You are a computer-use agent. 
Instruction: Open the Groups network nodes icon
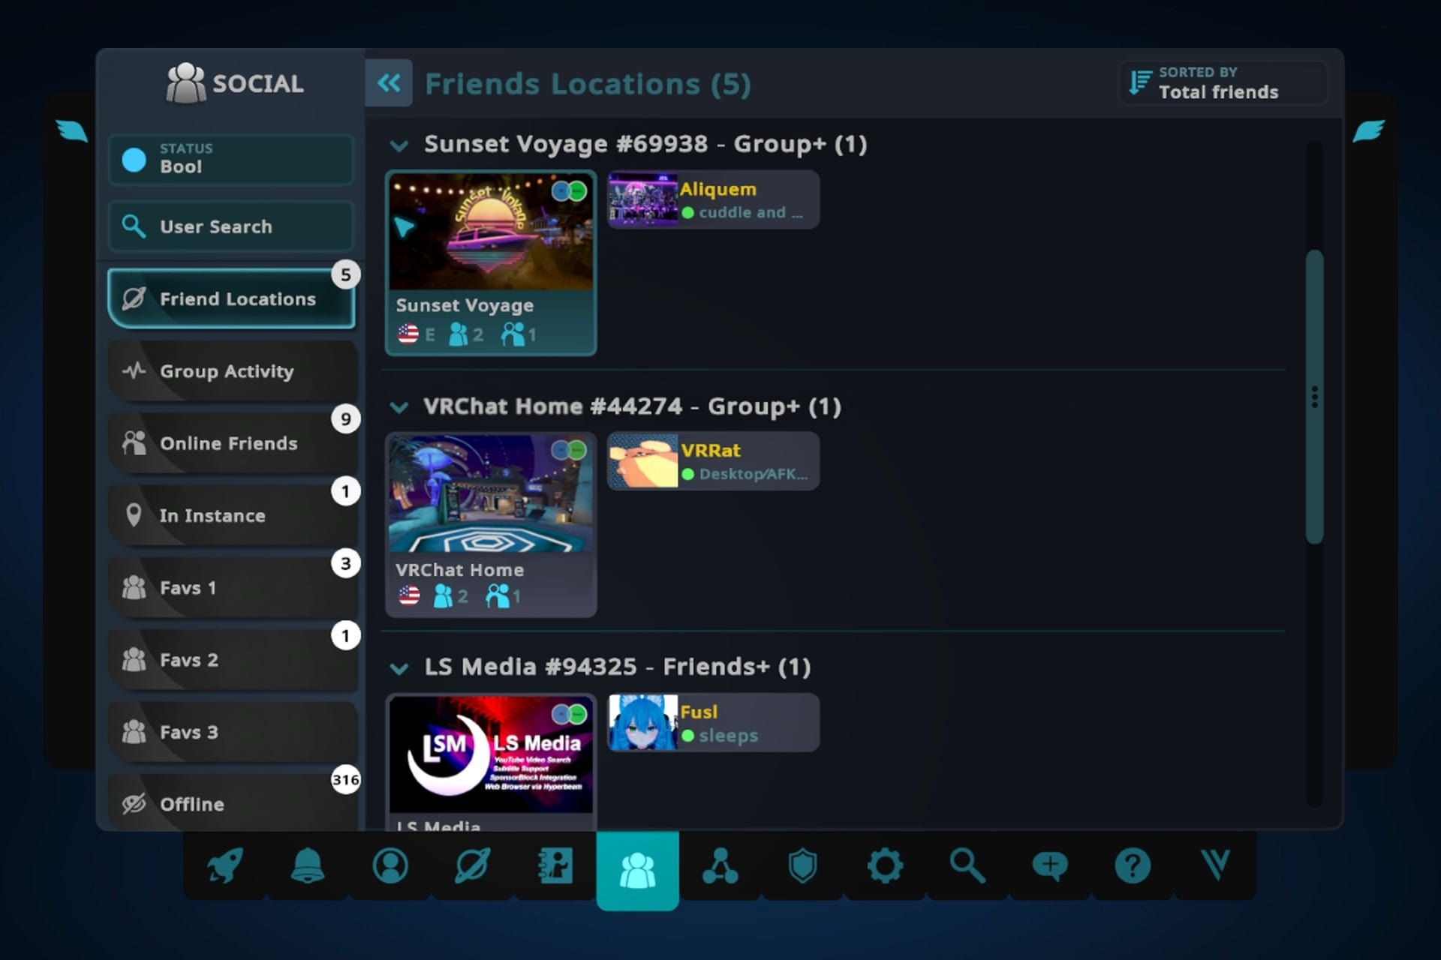pyautogui.click(x=720, y=866)
